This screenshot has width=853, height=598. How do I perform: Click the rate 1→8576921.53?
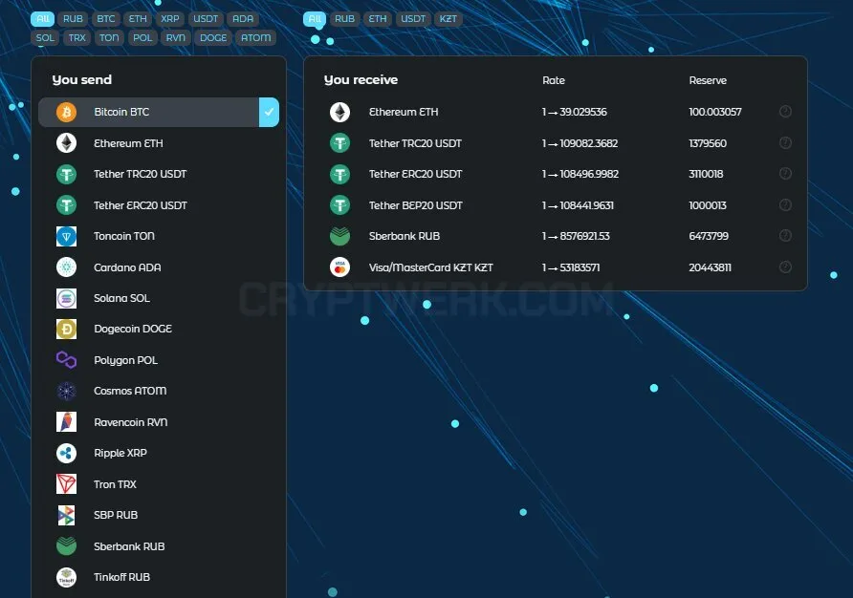pos(576,236)
